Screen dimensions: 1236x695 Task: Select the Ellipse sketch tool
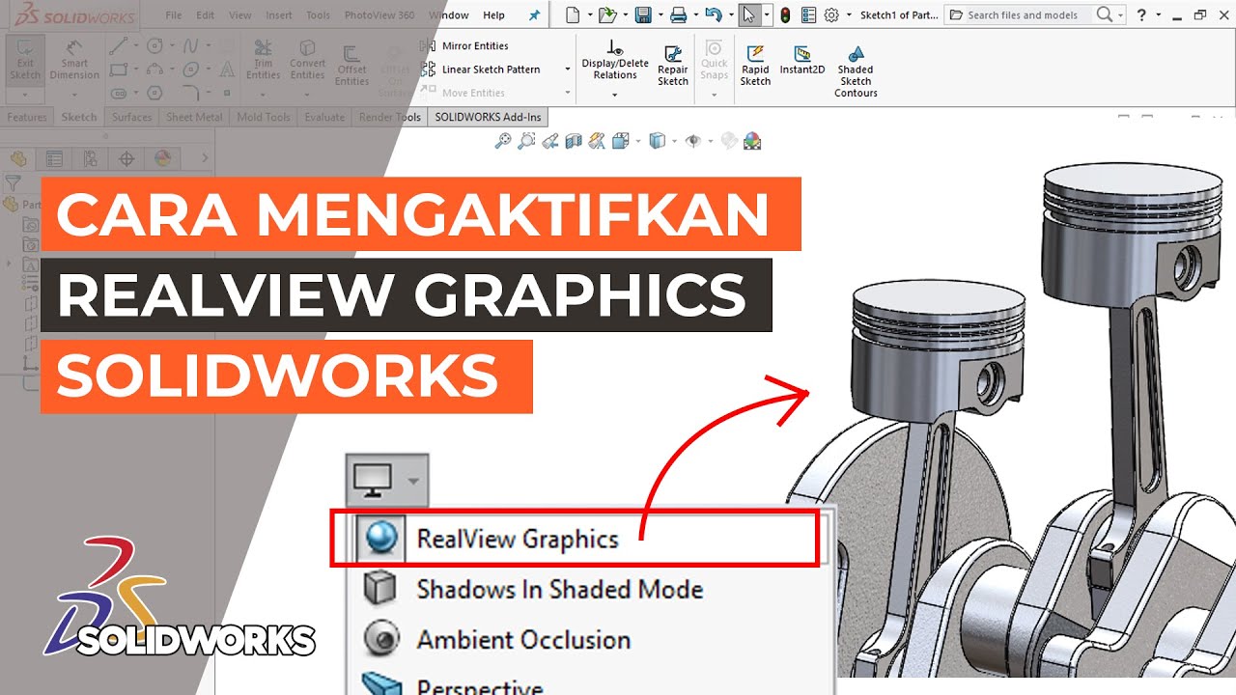click(x=191, y=69)
